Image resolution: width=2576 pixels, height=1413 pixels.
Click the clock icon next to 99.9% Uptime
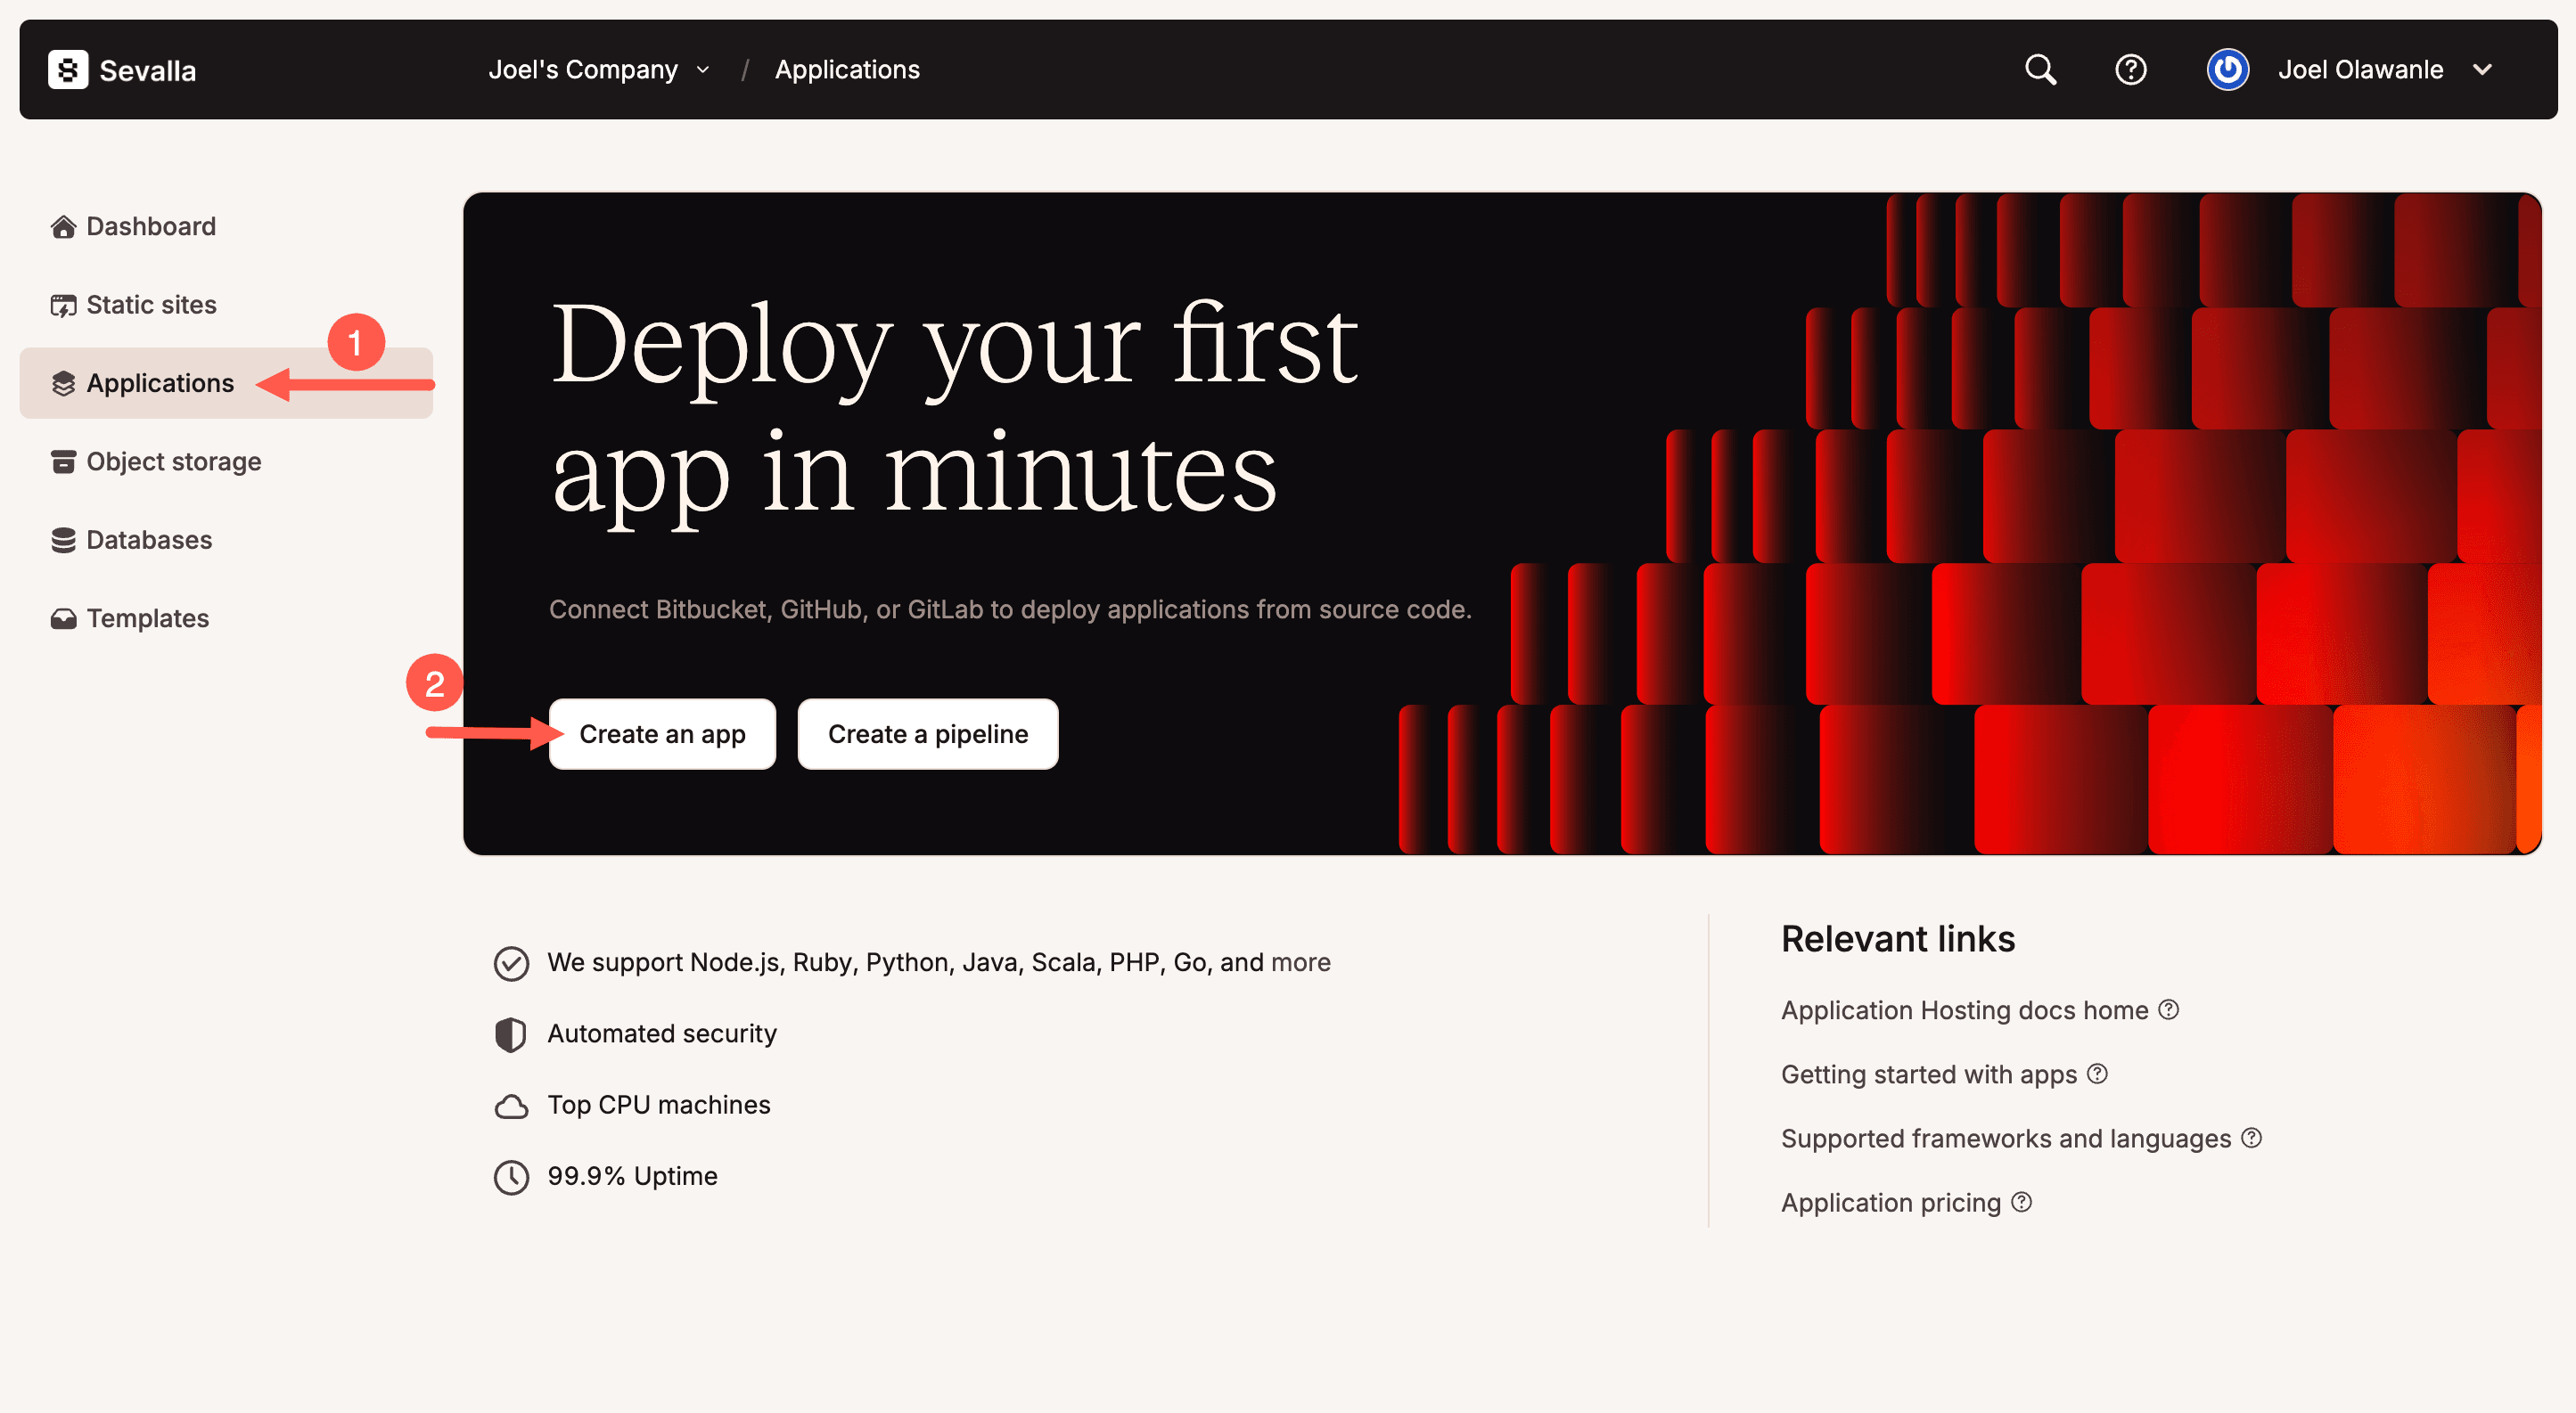(511, 1176)
